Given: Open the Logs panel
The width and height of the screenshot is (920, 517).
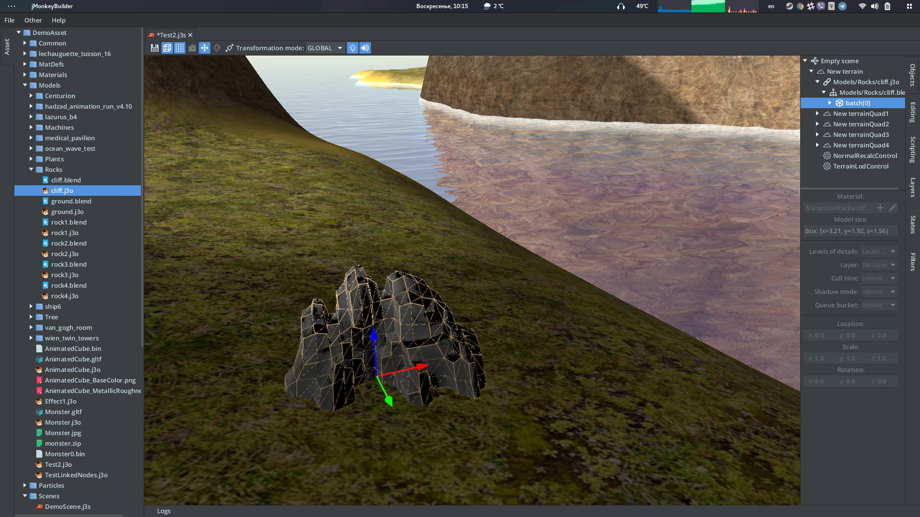Looking at the screenshot, I should pyautogui.click(x=164, y=511).
